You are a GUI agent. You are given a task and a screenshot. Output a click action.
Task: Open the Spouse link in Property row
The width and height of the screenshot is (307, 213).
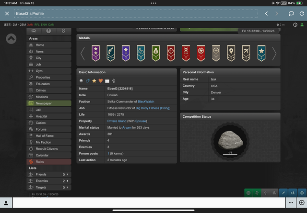point(141,121)
